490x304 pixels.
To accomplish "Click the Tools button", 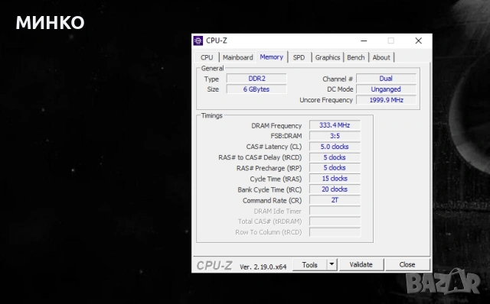I will pyautogui.click(x=309, y=265).
